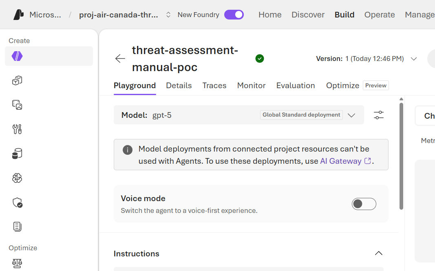The height and width of the screenshot is (271, 435).
Task: Go to the Home menu item
Action: coord(270,15)
